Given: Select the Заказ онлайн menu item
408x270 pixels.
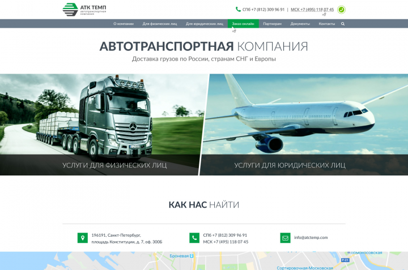Looking at the screenshot, I should click(x=243, y=24).
